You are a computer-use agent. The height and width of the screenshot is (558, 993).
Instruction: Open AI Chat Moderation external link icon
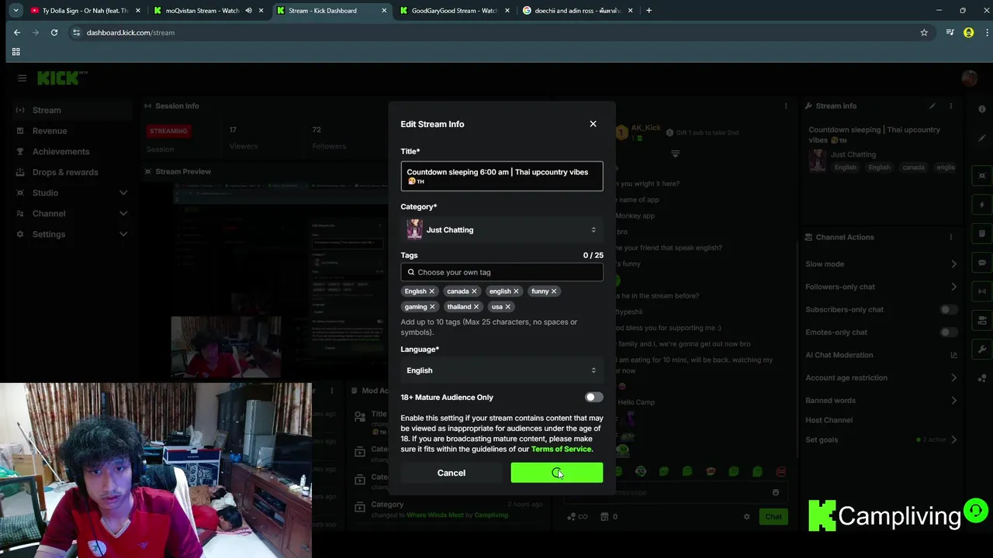click(953, 355)
